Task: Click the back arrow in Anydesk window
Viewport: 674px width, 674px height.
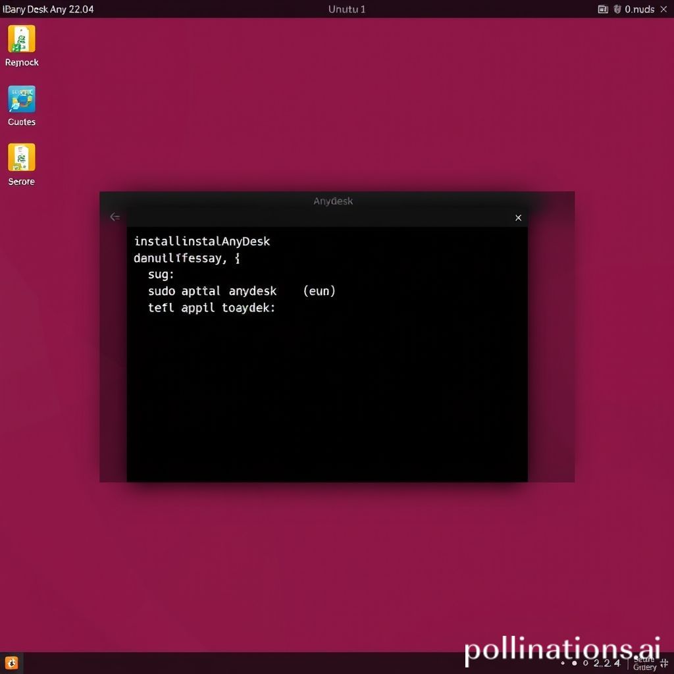Action: 115,217
